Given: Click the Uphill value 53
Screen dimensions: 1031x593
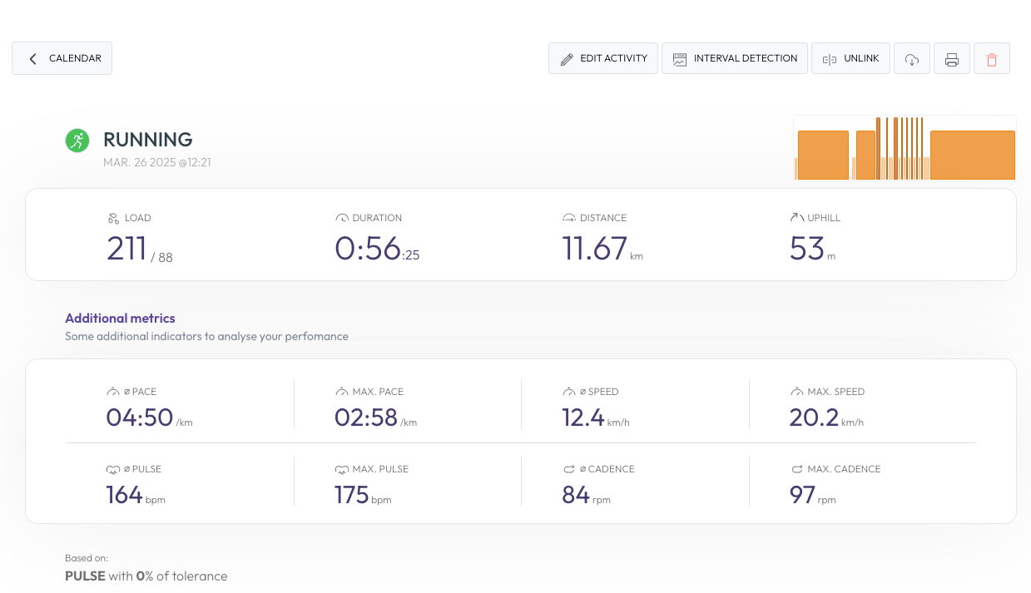Looking at the screenshot, I should pos(806,249).
